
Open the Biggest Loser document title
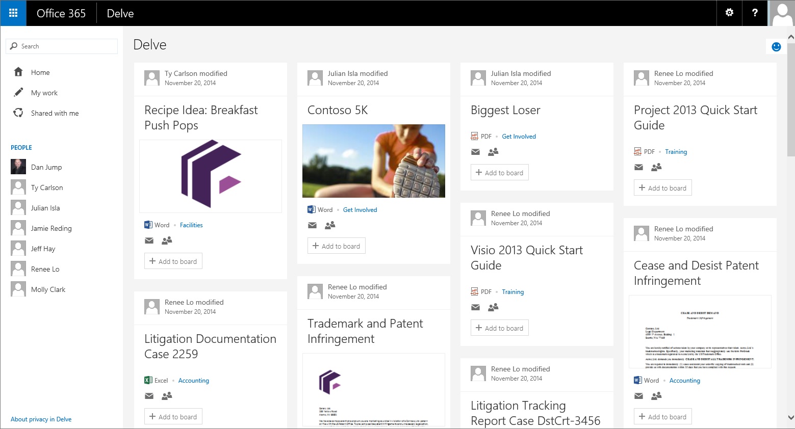(x=505, y=110)
